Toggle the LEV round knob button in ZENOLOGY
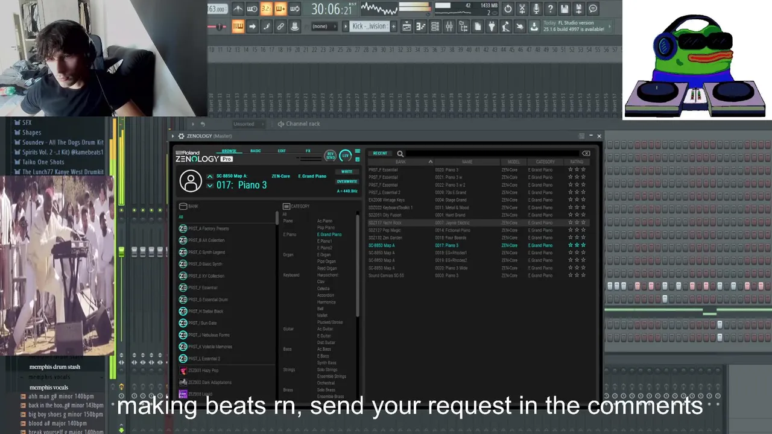The width and height of the screenshot is (772, 434). coord(346,156)
